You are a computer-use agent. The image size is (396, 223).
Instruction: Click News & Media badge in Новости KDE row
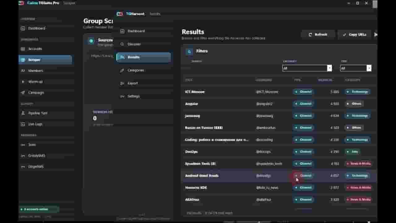[359, 188]
